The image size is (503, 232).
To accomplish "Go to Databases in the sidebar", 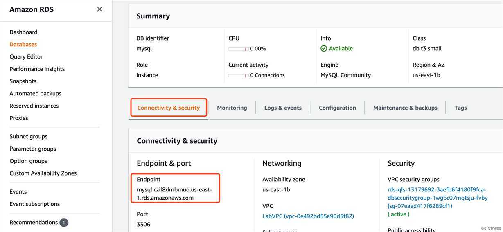I will pos(23,44).
